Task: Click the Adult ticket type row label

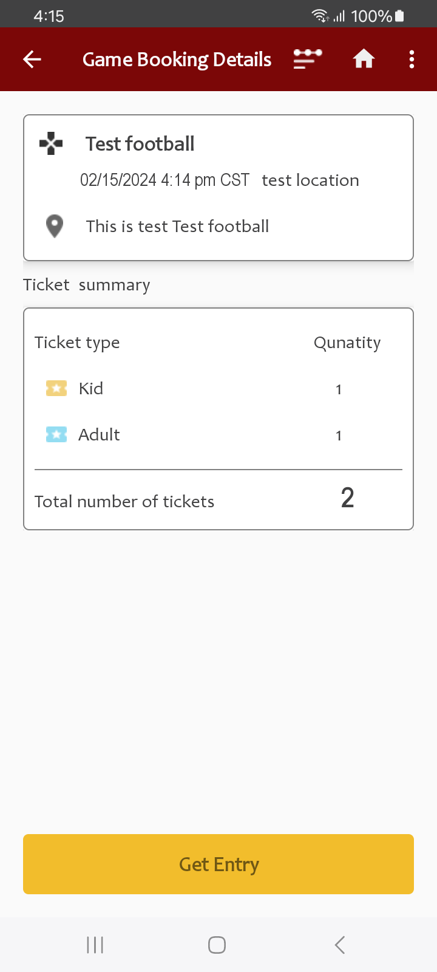Action: (x=99, y=434)
